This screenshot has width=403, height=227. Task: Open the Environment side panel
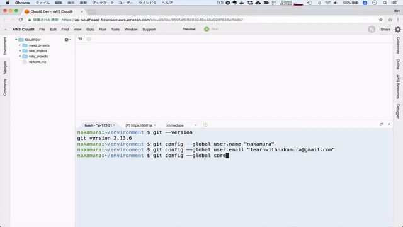point(5,46)
